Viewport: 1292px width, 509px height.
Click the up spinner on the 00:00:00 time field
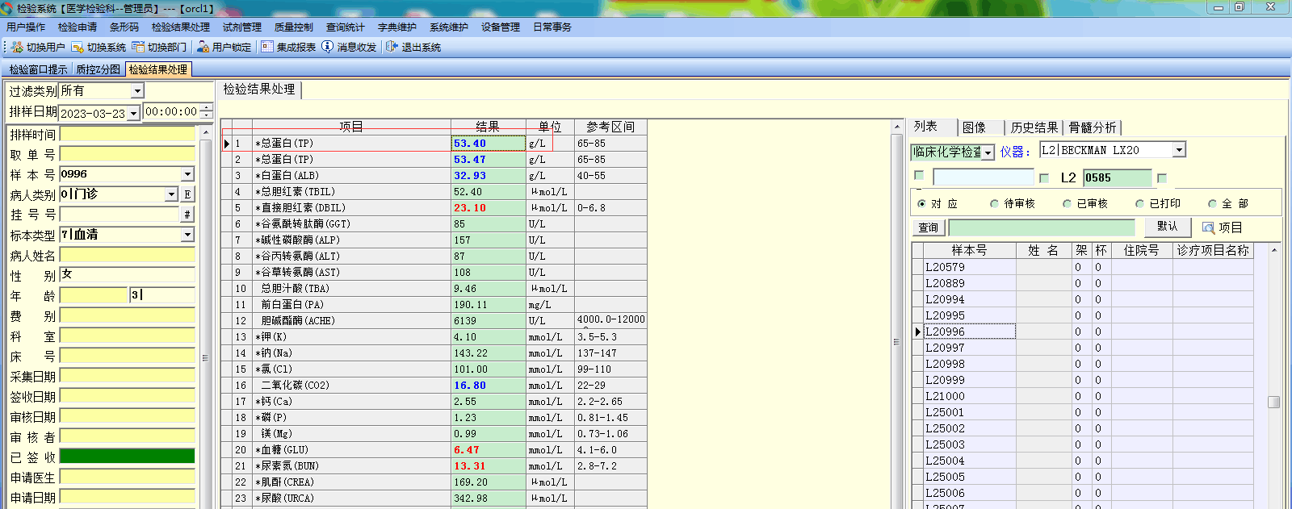click(206, 108)
